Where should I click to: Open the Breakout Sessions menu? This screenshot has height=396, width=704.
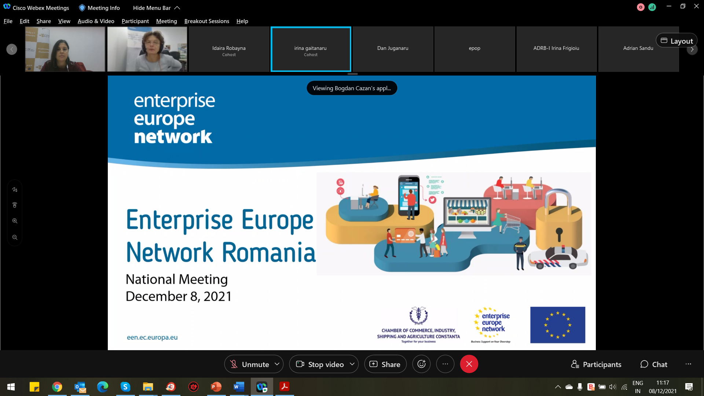click(x=207, y=21)
